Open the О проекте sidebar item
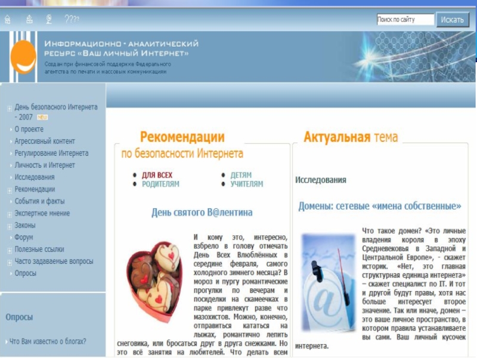Screen dimensions: 477x358 [29, 129]
